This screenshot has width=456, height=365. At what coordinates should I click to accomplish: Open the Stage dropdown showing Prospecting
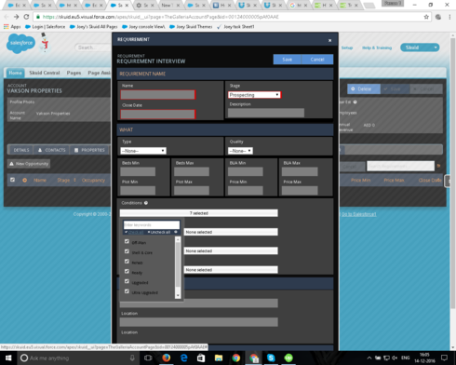click(254, 95)
